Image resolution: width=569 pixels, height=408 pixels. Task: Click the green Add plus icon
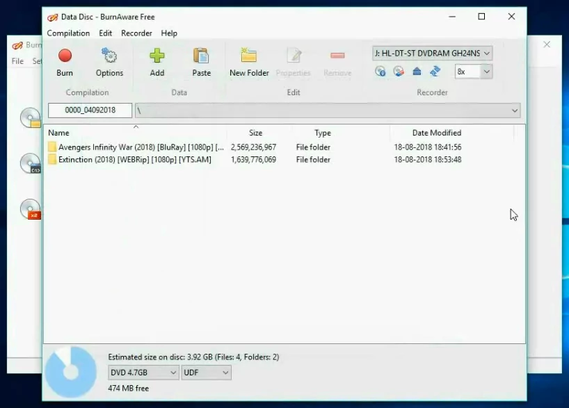point(157,56)
